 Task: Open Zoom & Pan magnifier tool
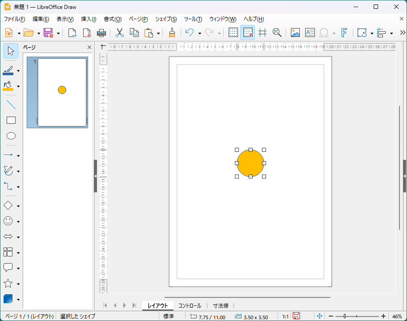click(x=277, y=33)
